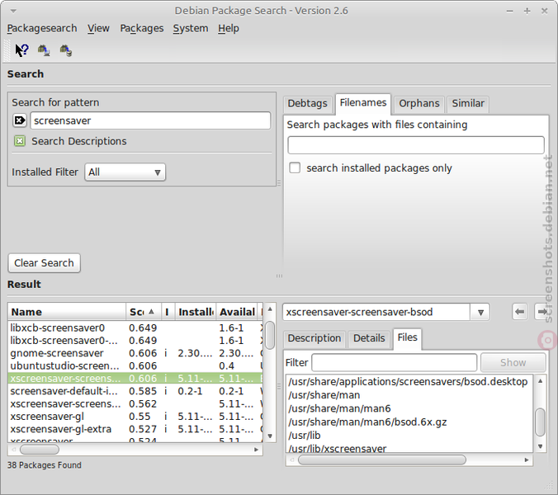Click the results list scroll down arrow
Image resolution: width=558 pixels, height=495 pixels.
(x=270, y=436)
